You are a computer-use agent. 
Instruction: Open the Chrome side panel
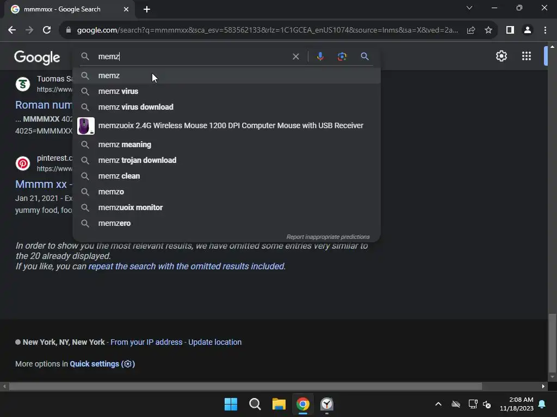coord(510,30)
